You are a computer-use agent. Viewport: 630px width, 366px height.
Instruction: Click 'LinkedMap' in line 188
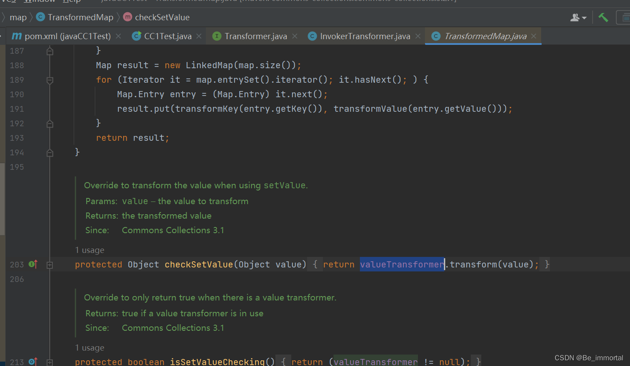tap(209, 65)
